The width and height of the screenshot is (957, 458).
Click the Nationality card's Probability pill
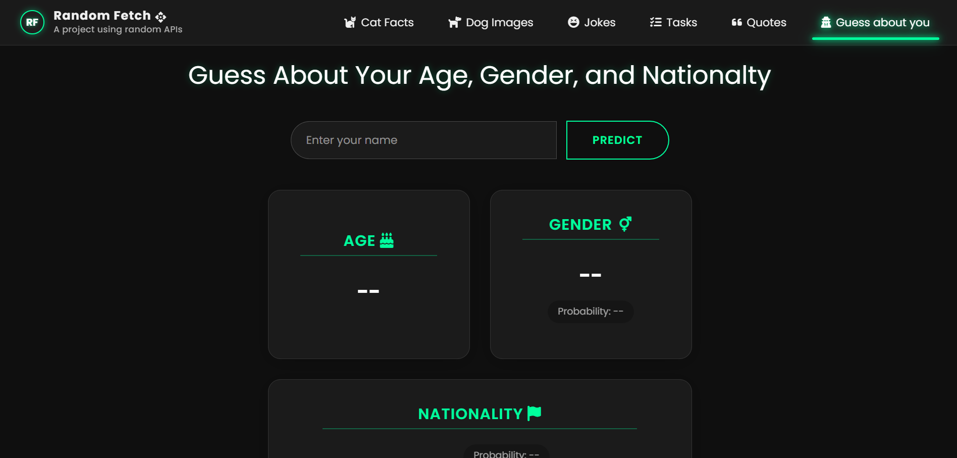tap(506, 453)
